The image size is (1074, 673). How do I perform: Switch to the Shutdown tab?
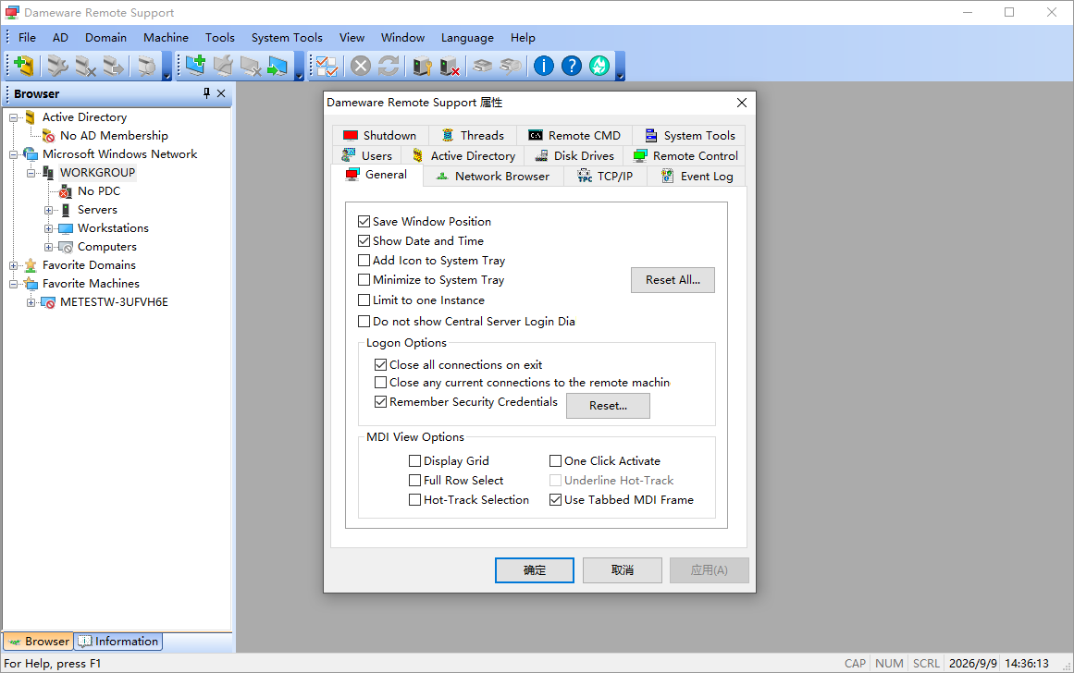pyautogui.click(x=380, y=136)
